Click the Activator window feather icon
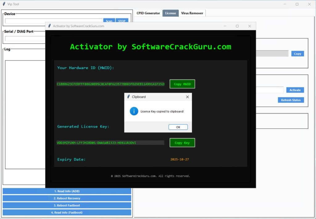 [x=49, y=26]
